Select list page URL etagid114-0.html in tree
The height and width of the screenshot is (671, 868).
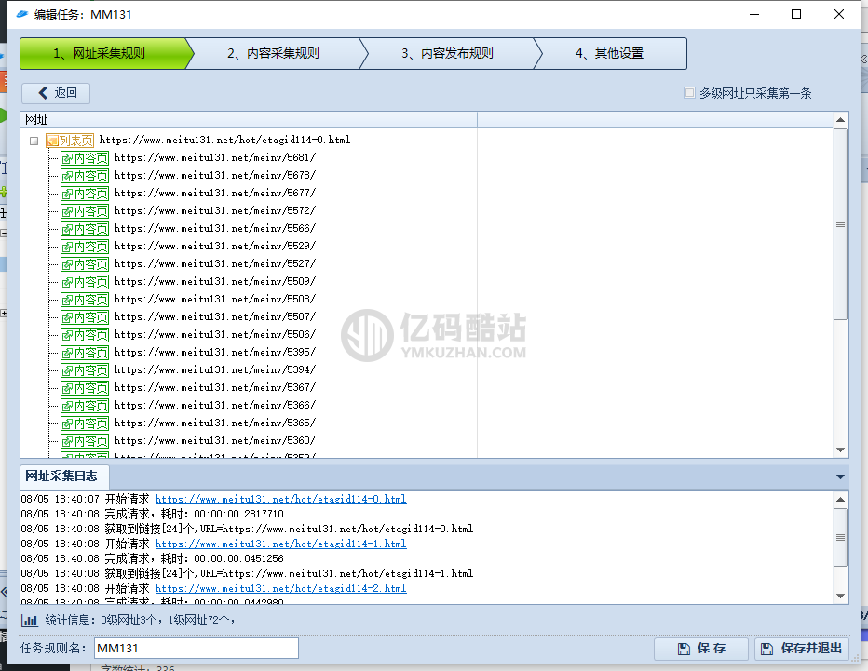[224, 140]
